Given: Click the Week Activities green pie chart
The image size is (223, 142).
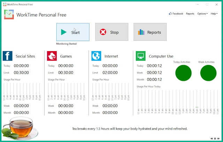Looking at the screenshot, I should pos(208,73).
